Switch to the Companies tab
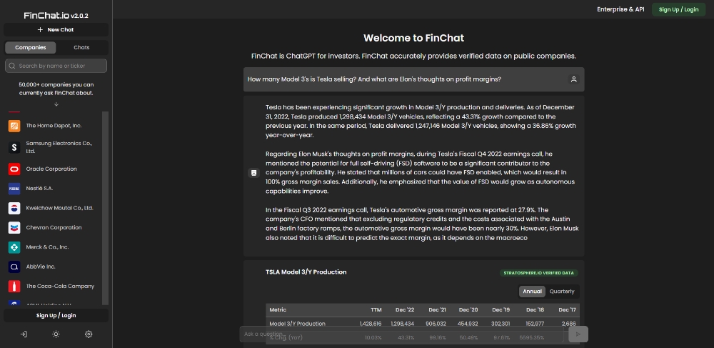The width and height of the screenshot is (714, 348). pos(31,47)
